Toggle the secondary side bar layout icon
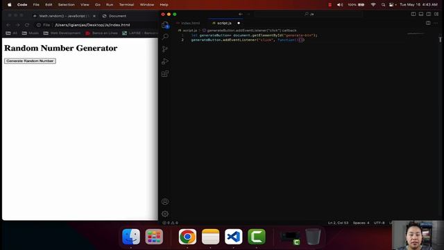444x250 pixels. tap(429, 14)
